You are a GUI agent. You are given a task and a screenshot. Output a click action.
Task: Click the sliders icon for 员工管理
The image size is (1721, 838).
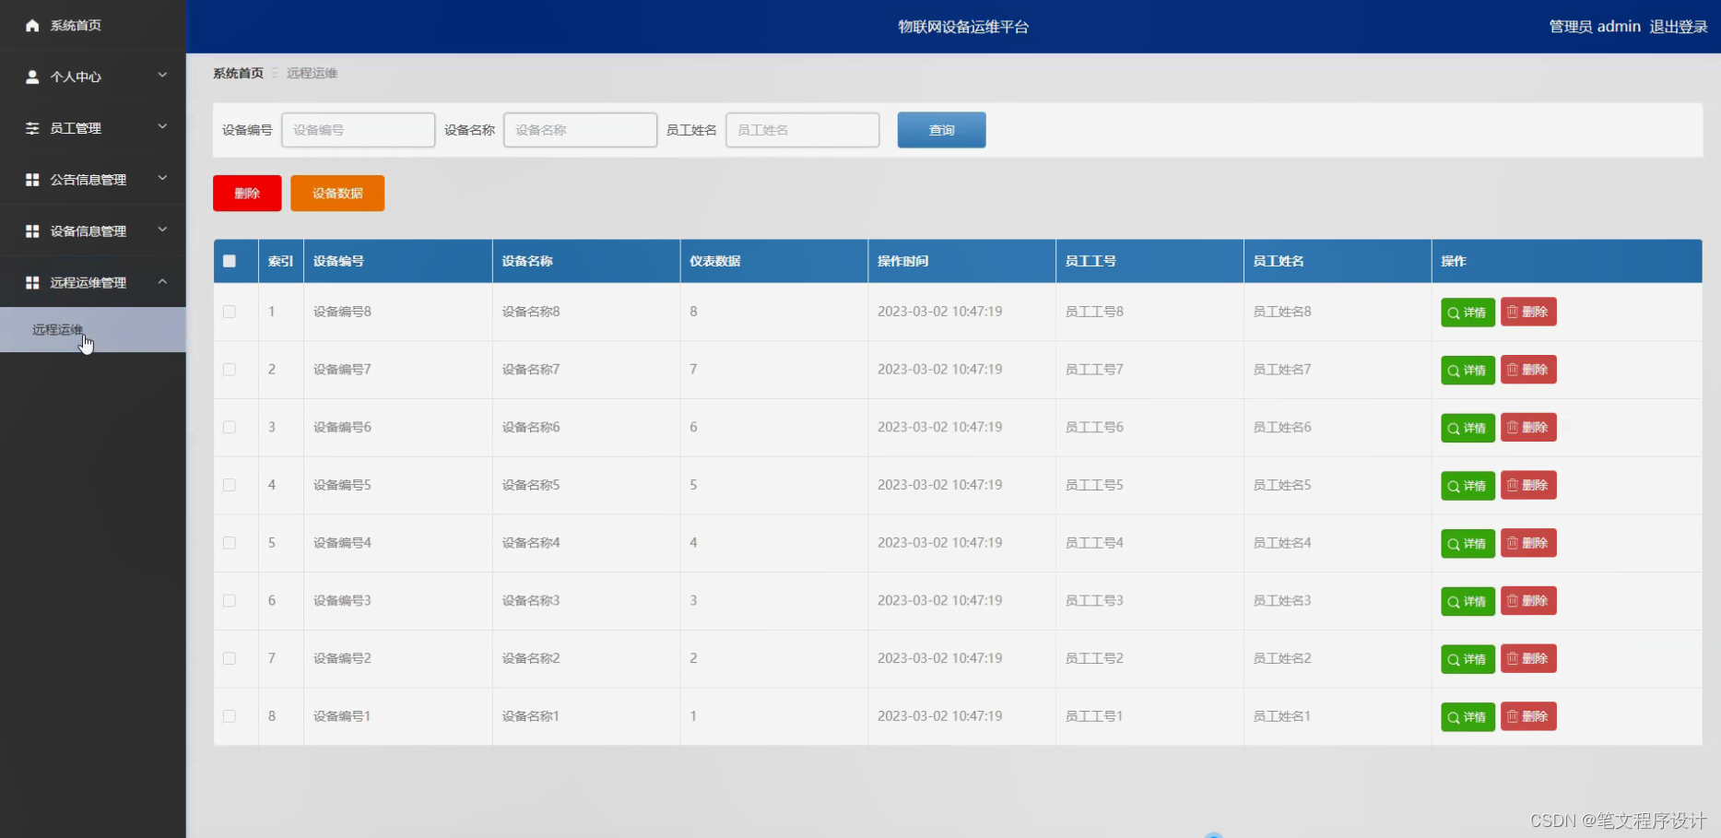pos(32,128)
